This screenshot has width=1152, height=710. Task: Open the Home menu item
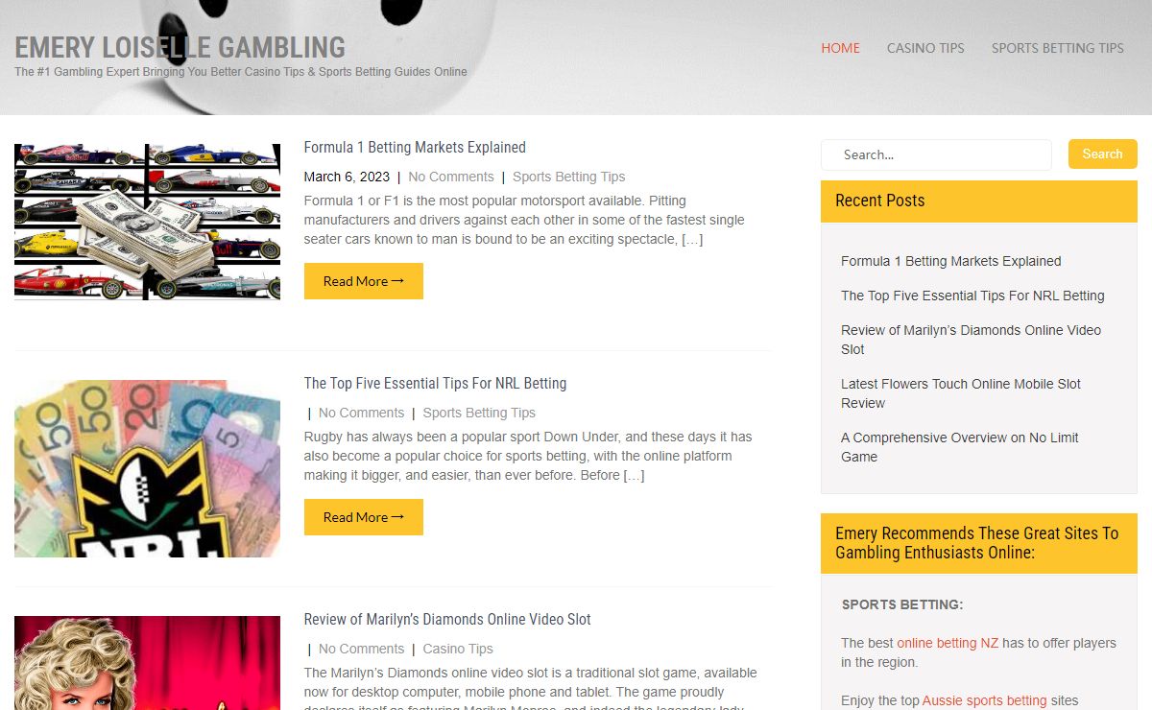840,48
